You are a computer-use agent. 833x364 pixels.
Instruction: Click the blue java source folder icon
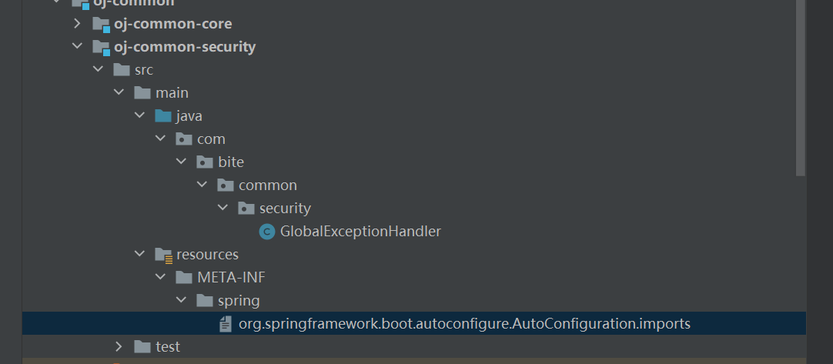pyautogui.click(x=163, y=116)
